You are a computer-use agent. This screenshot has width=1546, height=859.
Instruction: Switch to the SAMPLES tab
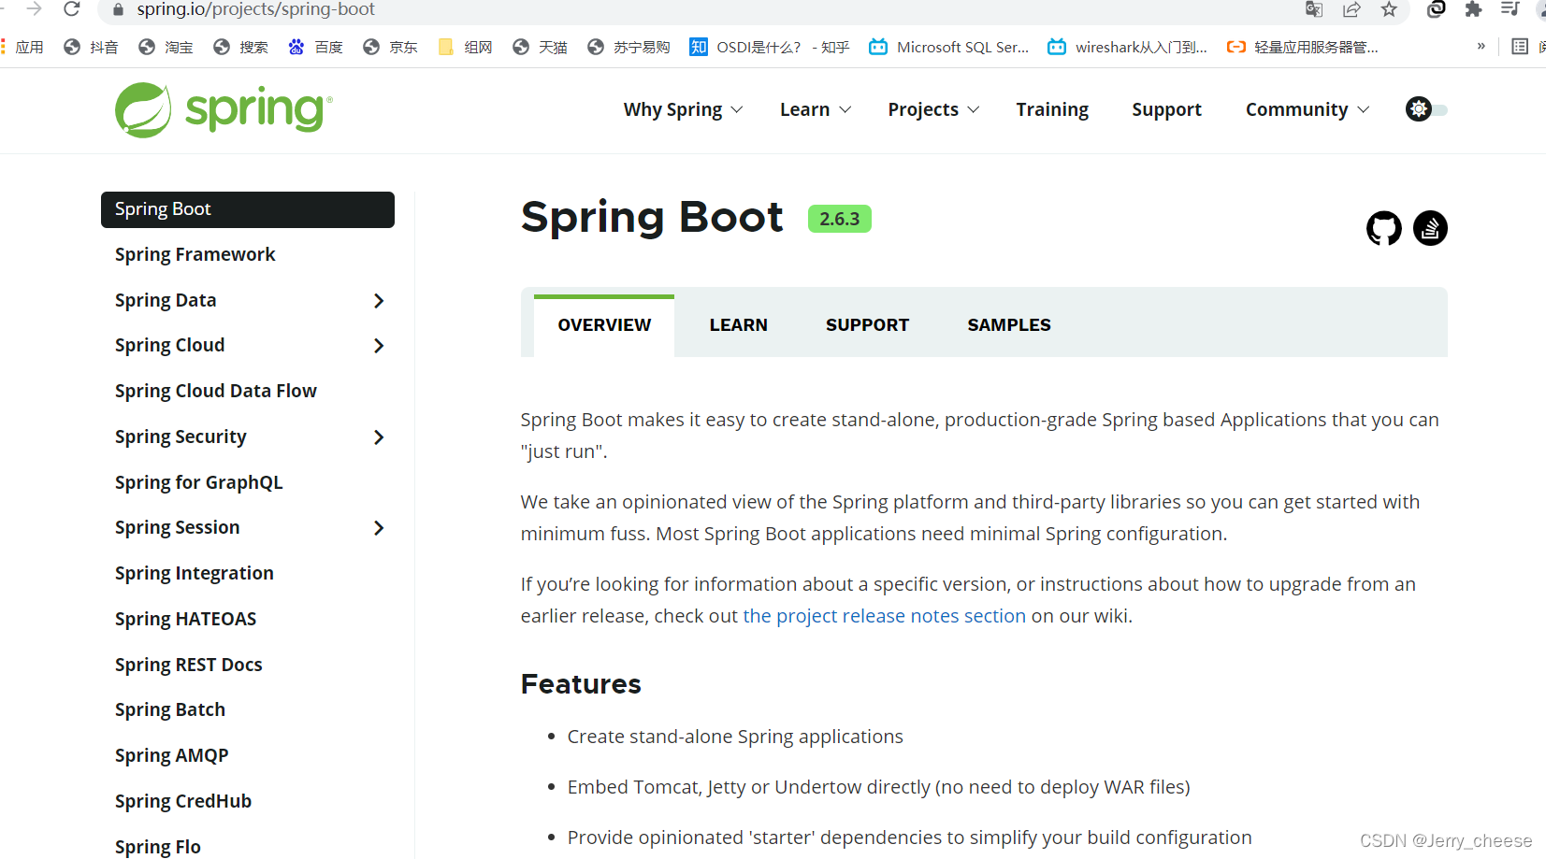point(1009,325)
